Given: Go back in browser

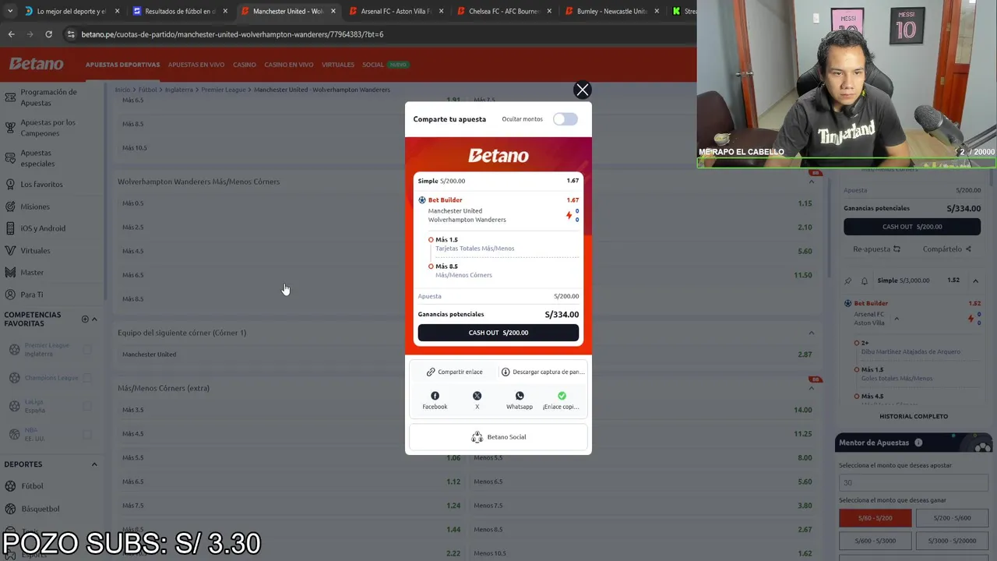Looking at the screenshot, I should pyautogui.click(x=11, y=34).
